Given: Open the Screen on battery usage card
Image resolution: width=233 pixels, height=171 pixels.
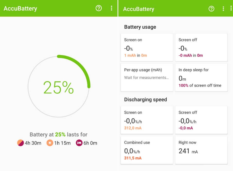Looking at the screenshot, I should [x=147, y=47].
